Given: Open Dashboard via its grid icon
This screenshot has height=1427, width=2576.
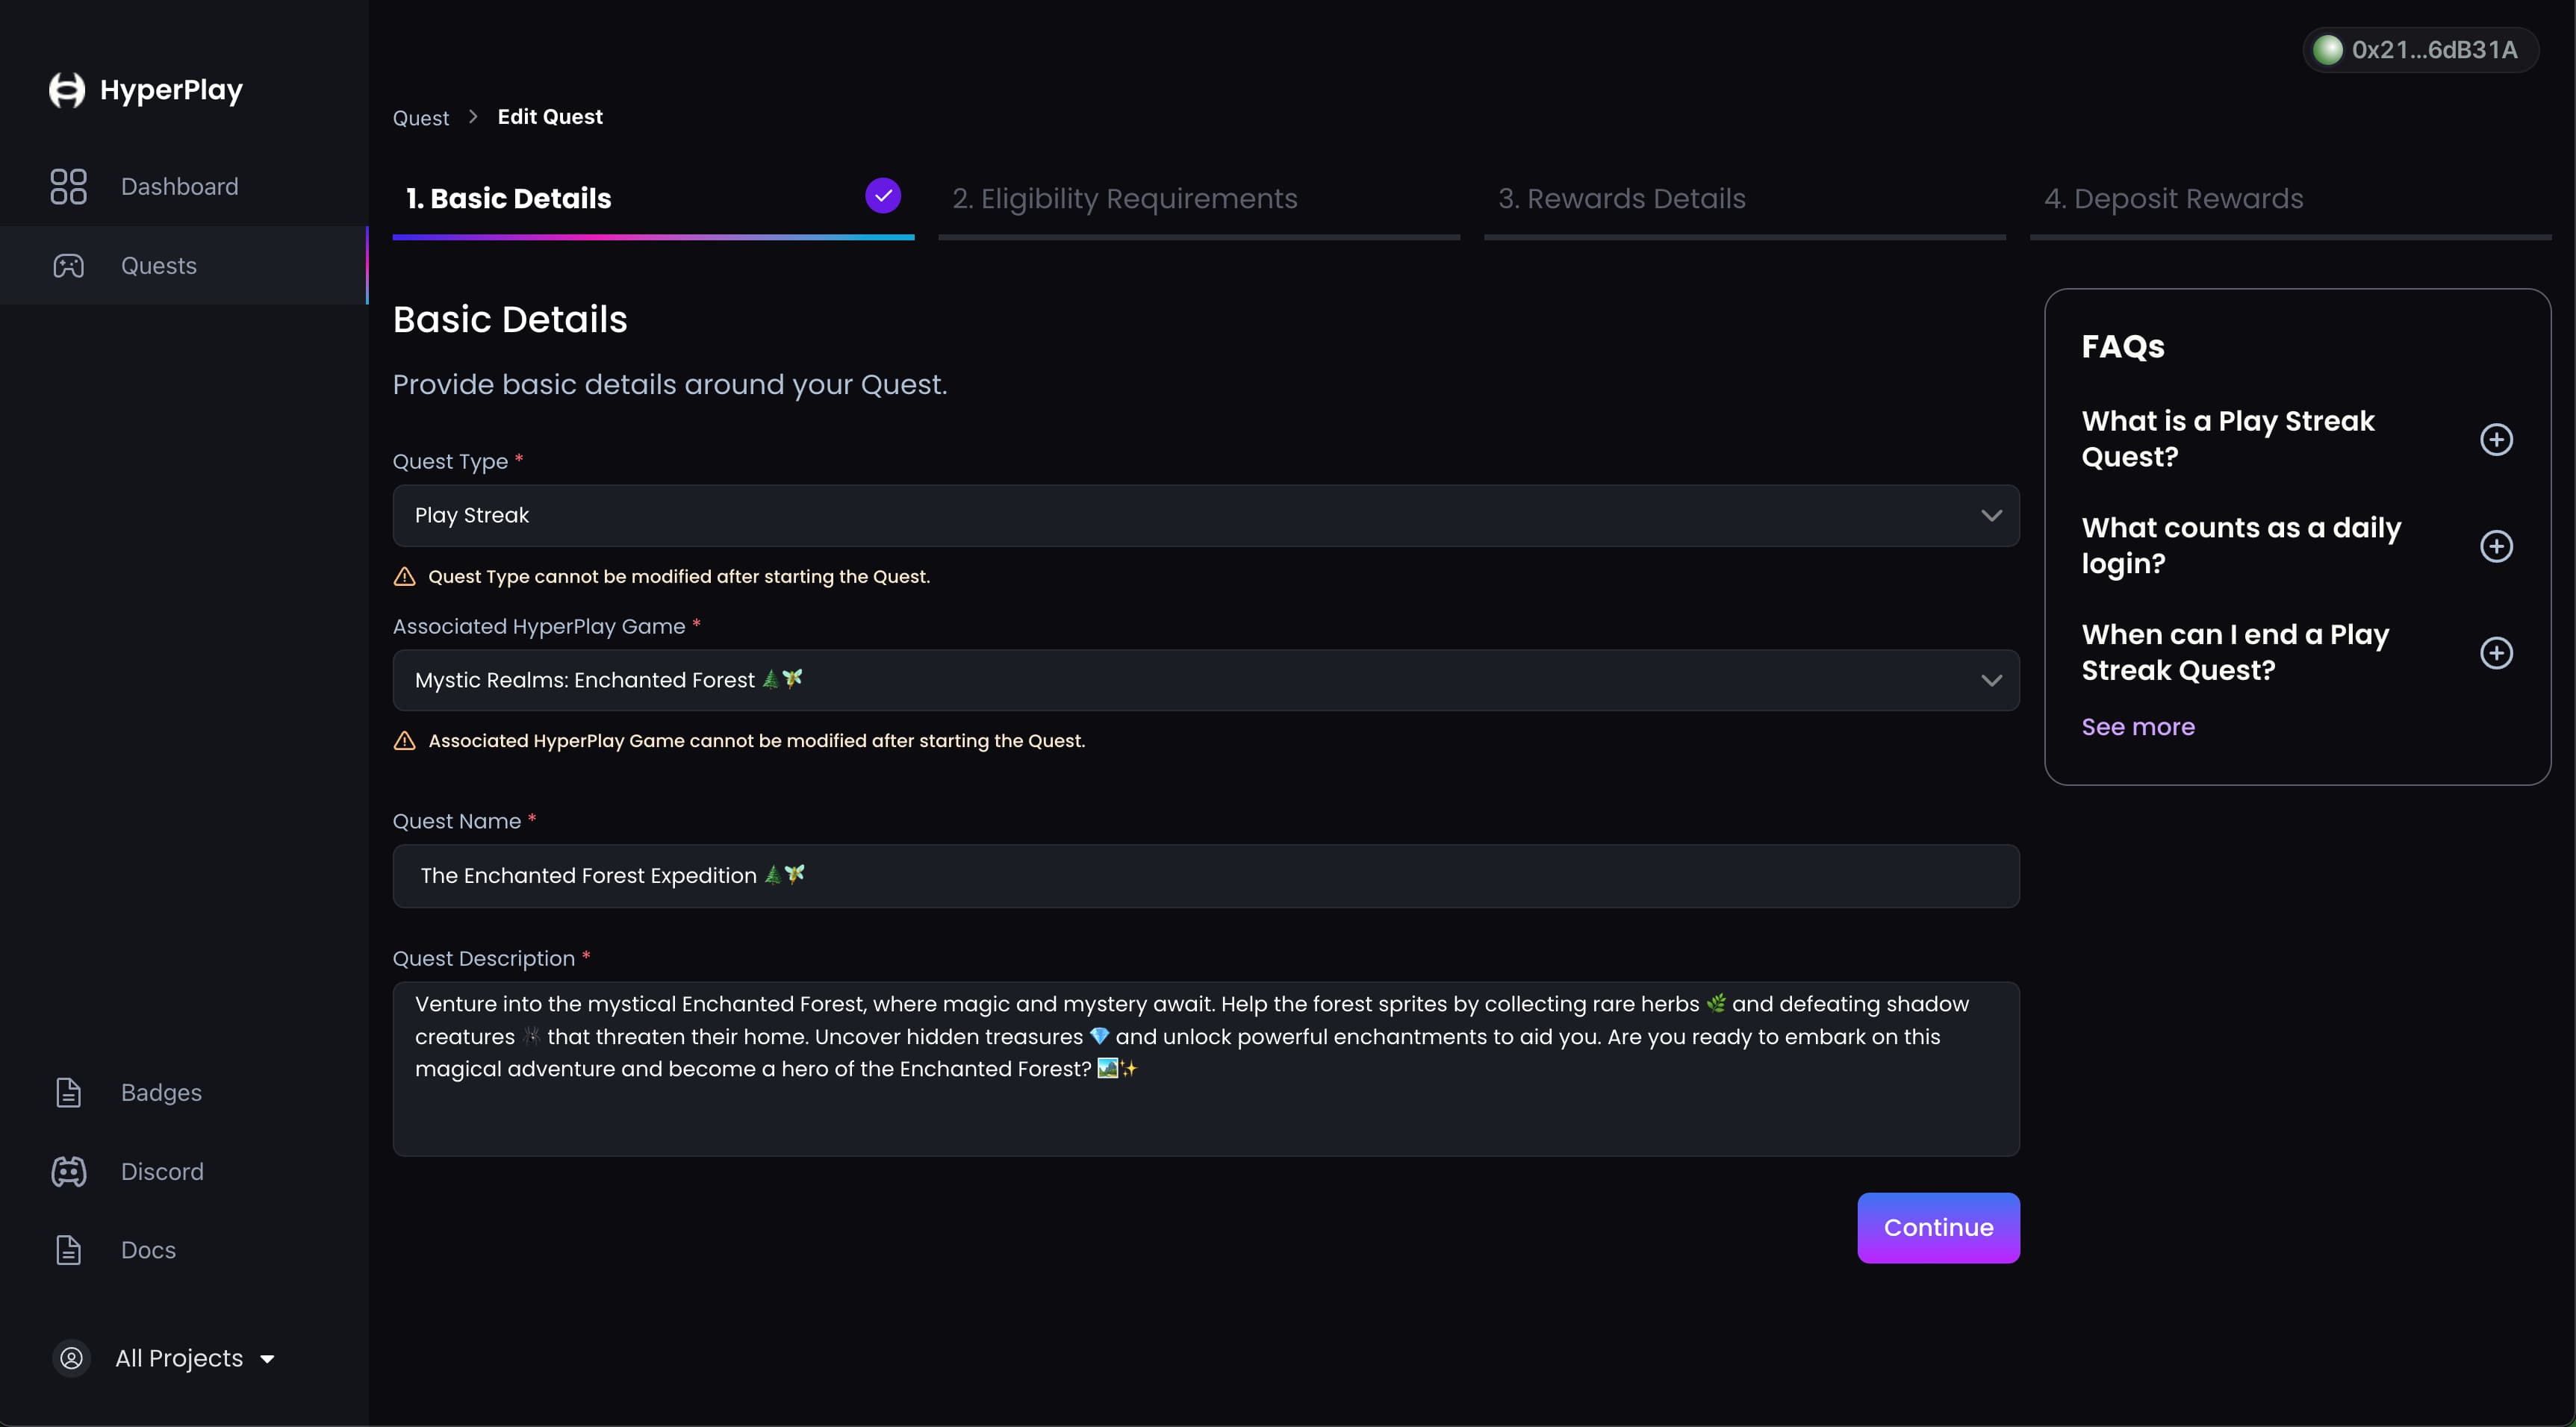Looking at the screenshot, I should coord(68,187).
